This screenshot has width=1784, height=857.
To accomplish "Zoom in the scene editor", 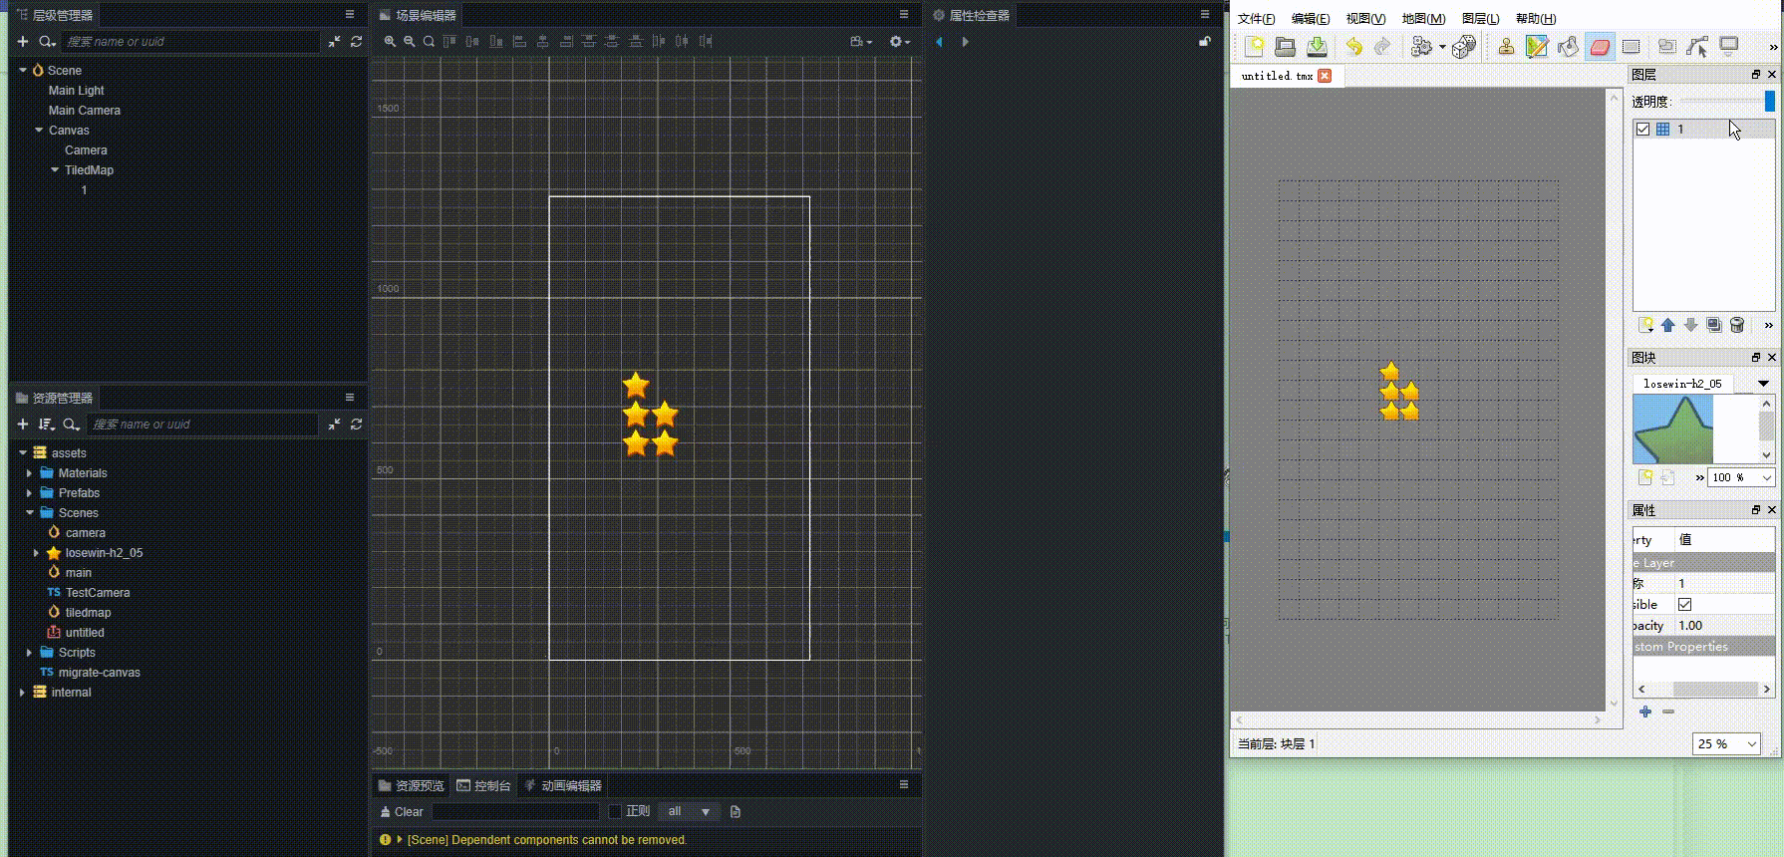I will (x=390, y=41).
